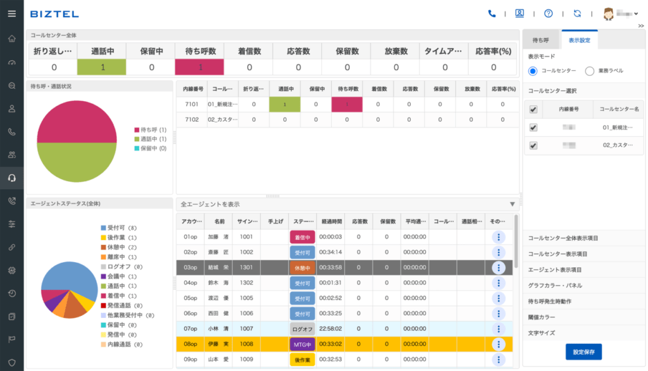Image resolution: width=648 pixels, height=371 pixels.
Task: Open the three-dot menu for agent 01op
Action: (499, 237)
